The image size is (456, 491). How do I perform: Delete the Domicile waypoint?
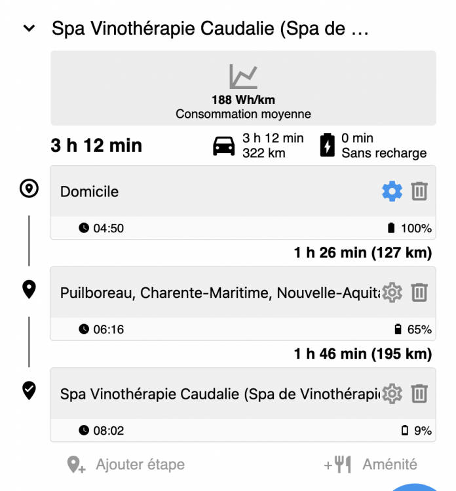click(x=419, y=191)
